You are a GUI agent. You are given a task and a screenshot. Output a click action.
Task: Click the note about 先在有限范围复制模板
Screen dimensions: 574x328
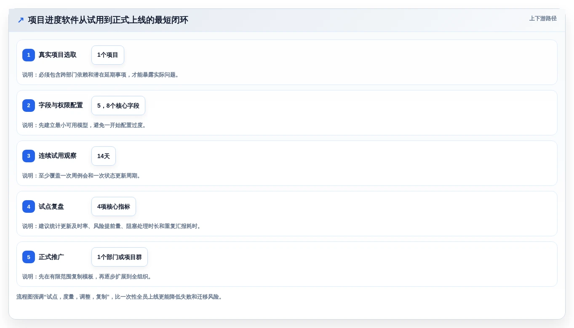[88, 277]
